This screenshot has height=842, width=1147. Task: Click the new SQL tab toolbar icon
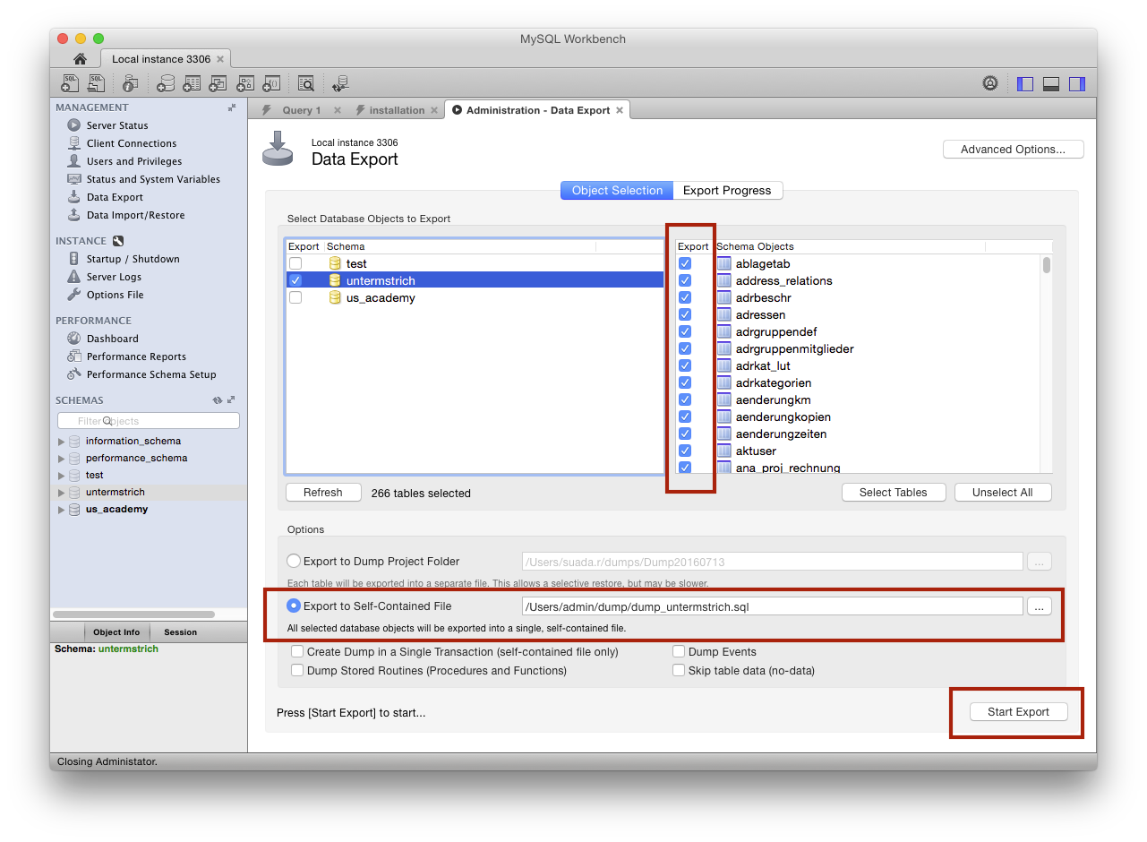70,83
